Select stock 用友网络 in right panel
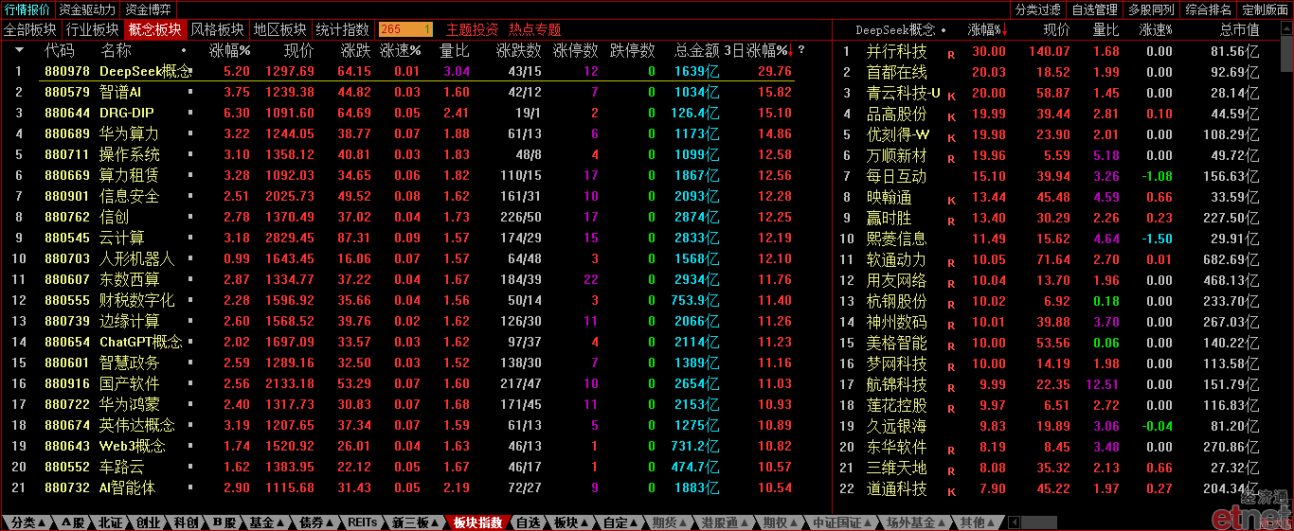1294x531 pixels. [x=897, y=280]
